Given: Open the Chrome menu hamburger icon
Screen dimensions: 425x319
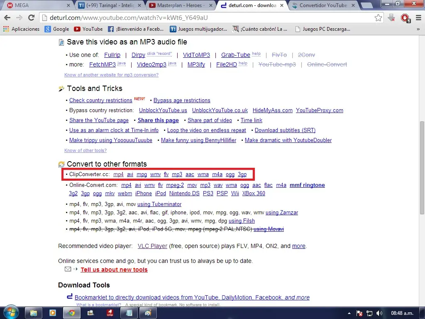Looking at the screenshot, I should pyautogui.click(x=418, y=17).
